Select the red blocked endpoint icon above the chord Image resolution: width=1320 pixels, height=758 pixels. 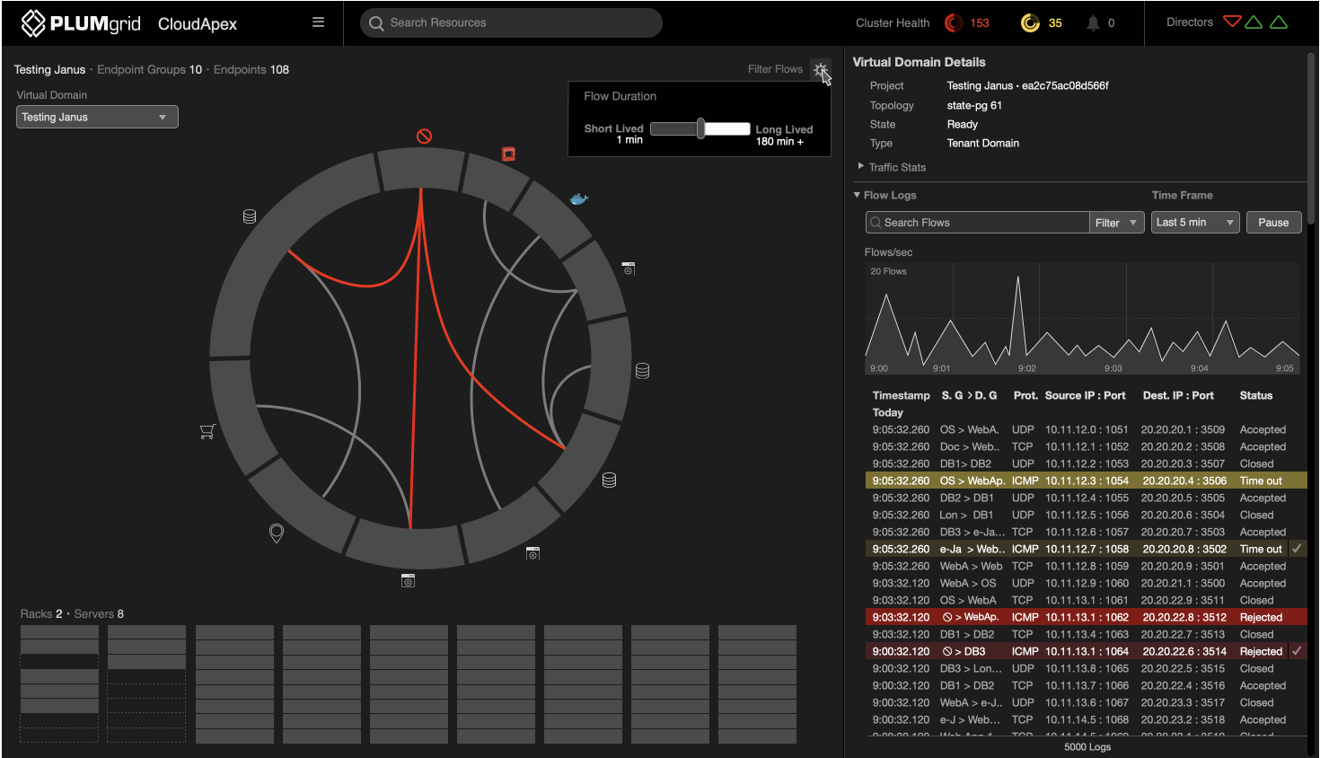pos(425,136)
